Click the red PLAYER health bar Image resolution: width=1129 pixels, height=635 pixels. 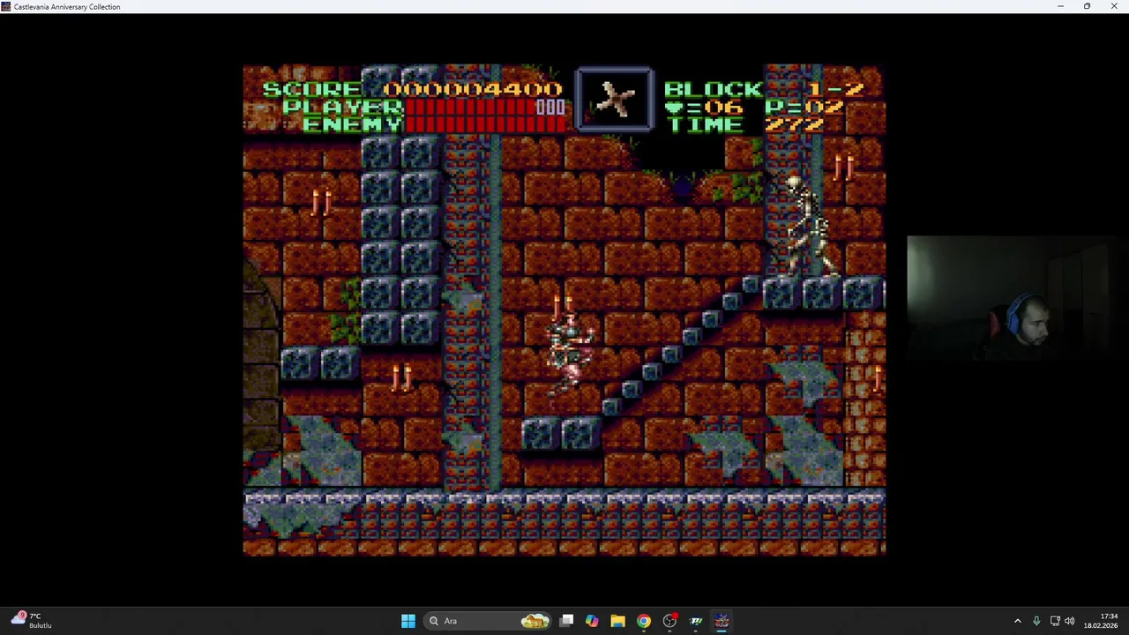tap(485, 107)
